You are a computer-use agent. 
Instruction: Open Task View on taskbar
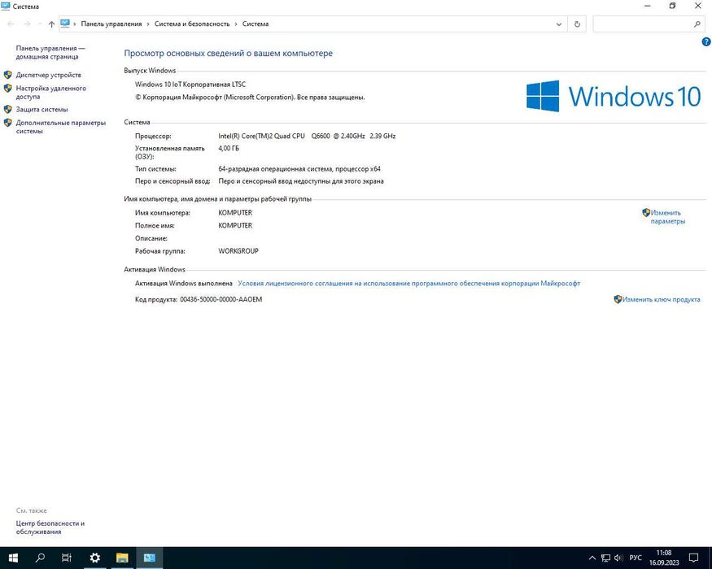click(67, 558)
